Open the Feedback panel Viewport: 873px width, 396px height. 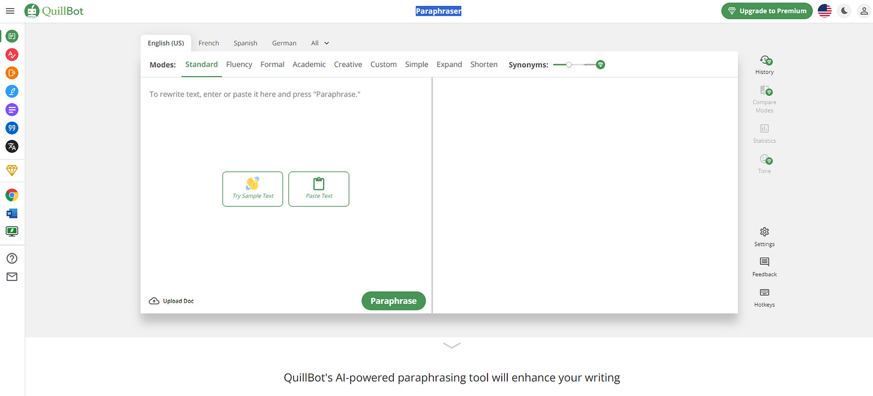764,267
